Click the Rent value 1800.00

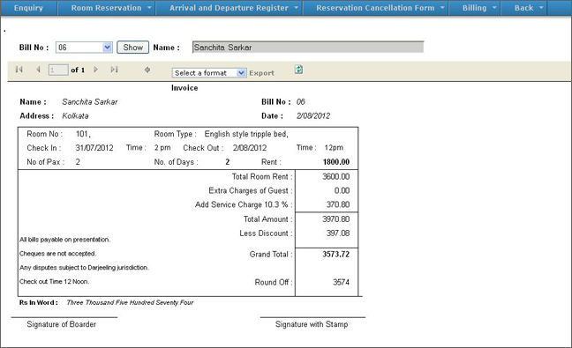point(336,162)
